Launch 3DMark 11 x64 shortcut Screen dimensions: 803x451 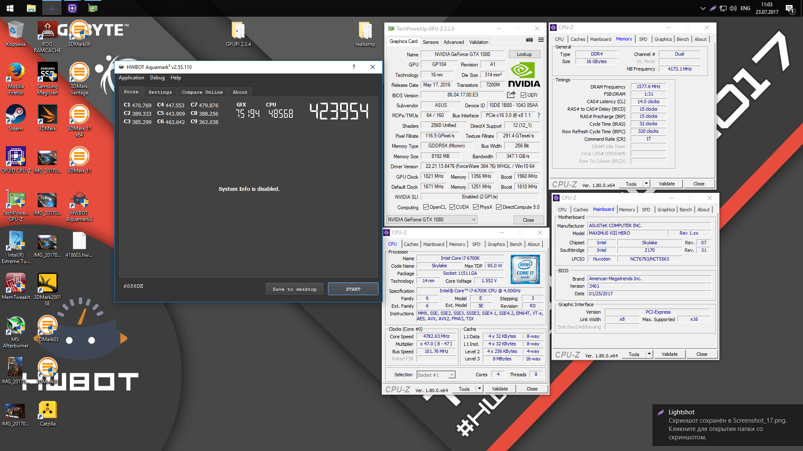(x=79, y=121)
